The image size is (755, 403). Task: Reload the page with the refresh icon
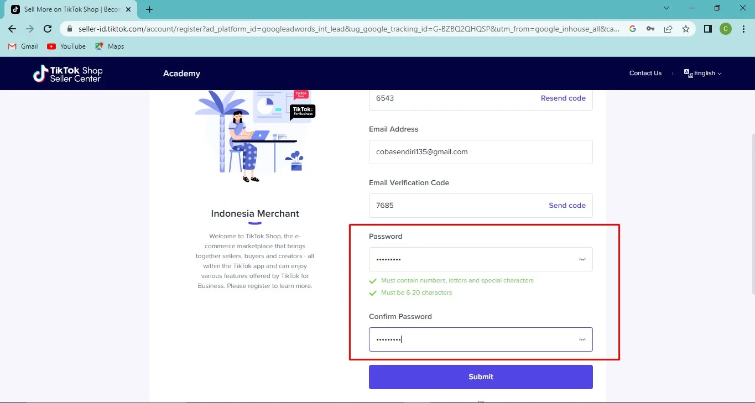(48, 29)
